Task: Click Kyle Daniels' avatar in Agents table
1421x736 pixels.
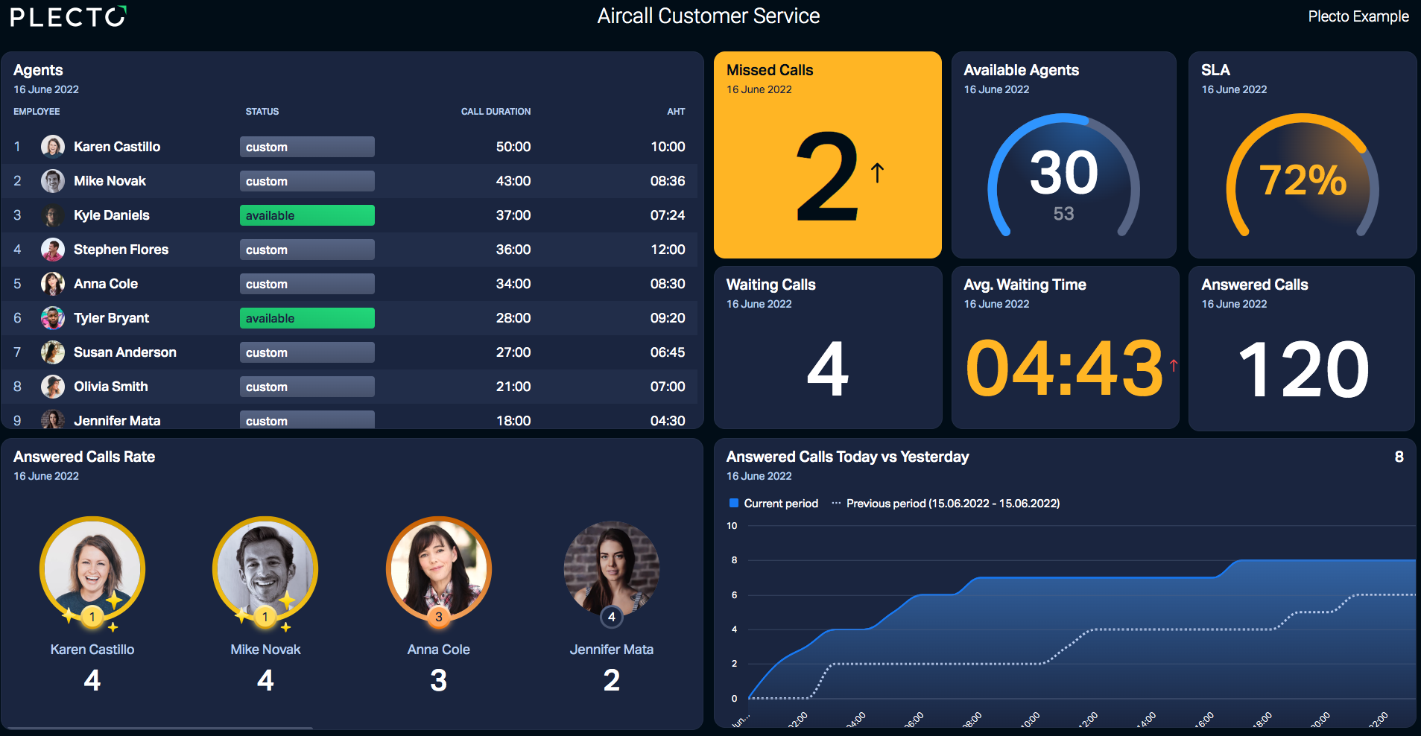Action: click(52, 215)
